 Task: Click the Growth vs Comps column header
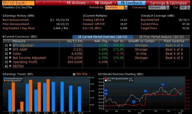pos(141,41)
